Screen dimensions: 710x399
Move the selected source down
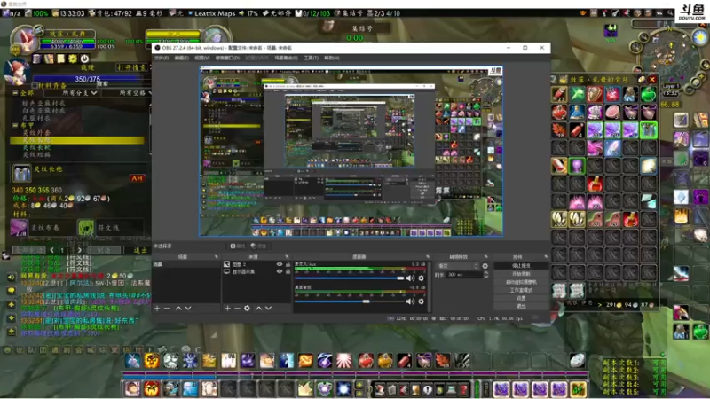coord(269,308)
